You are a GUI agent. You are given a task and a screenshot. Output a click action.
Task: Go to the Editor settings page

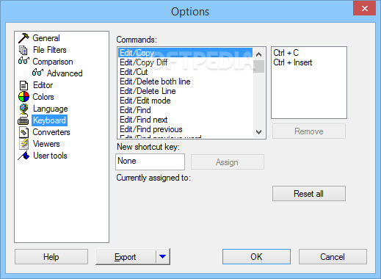(x=43, y=85)
